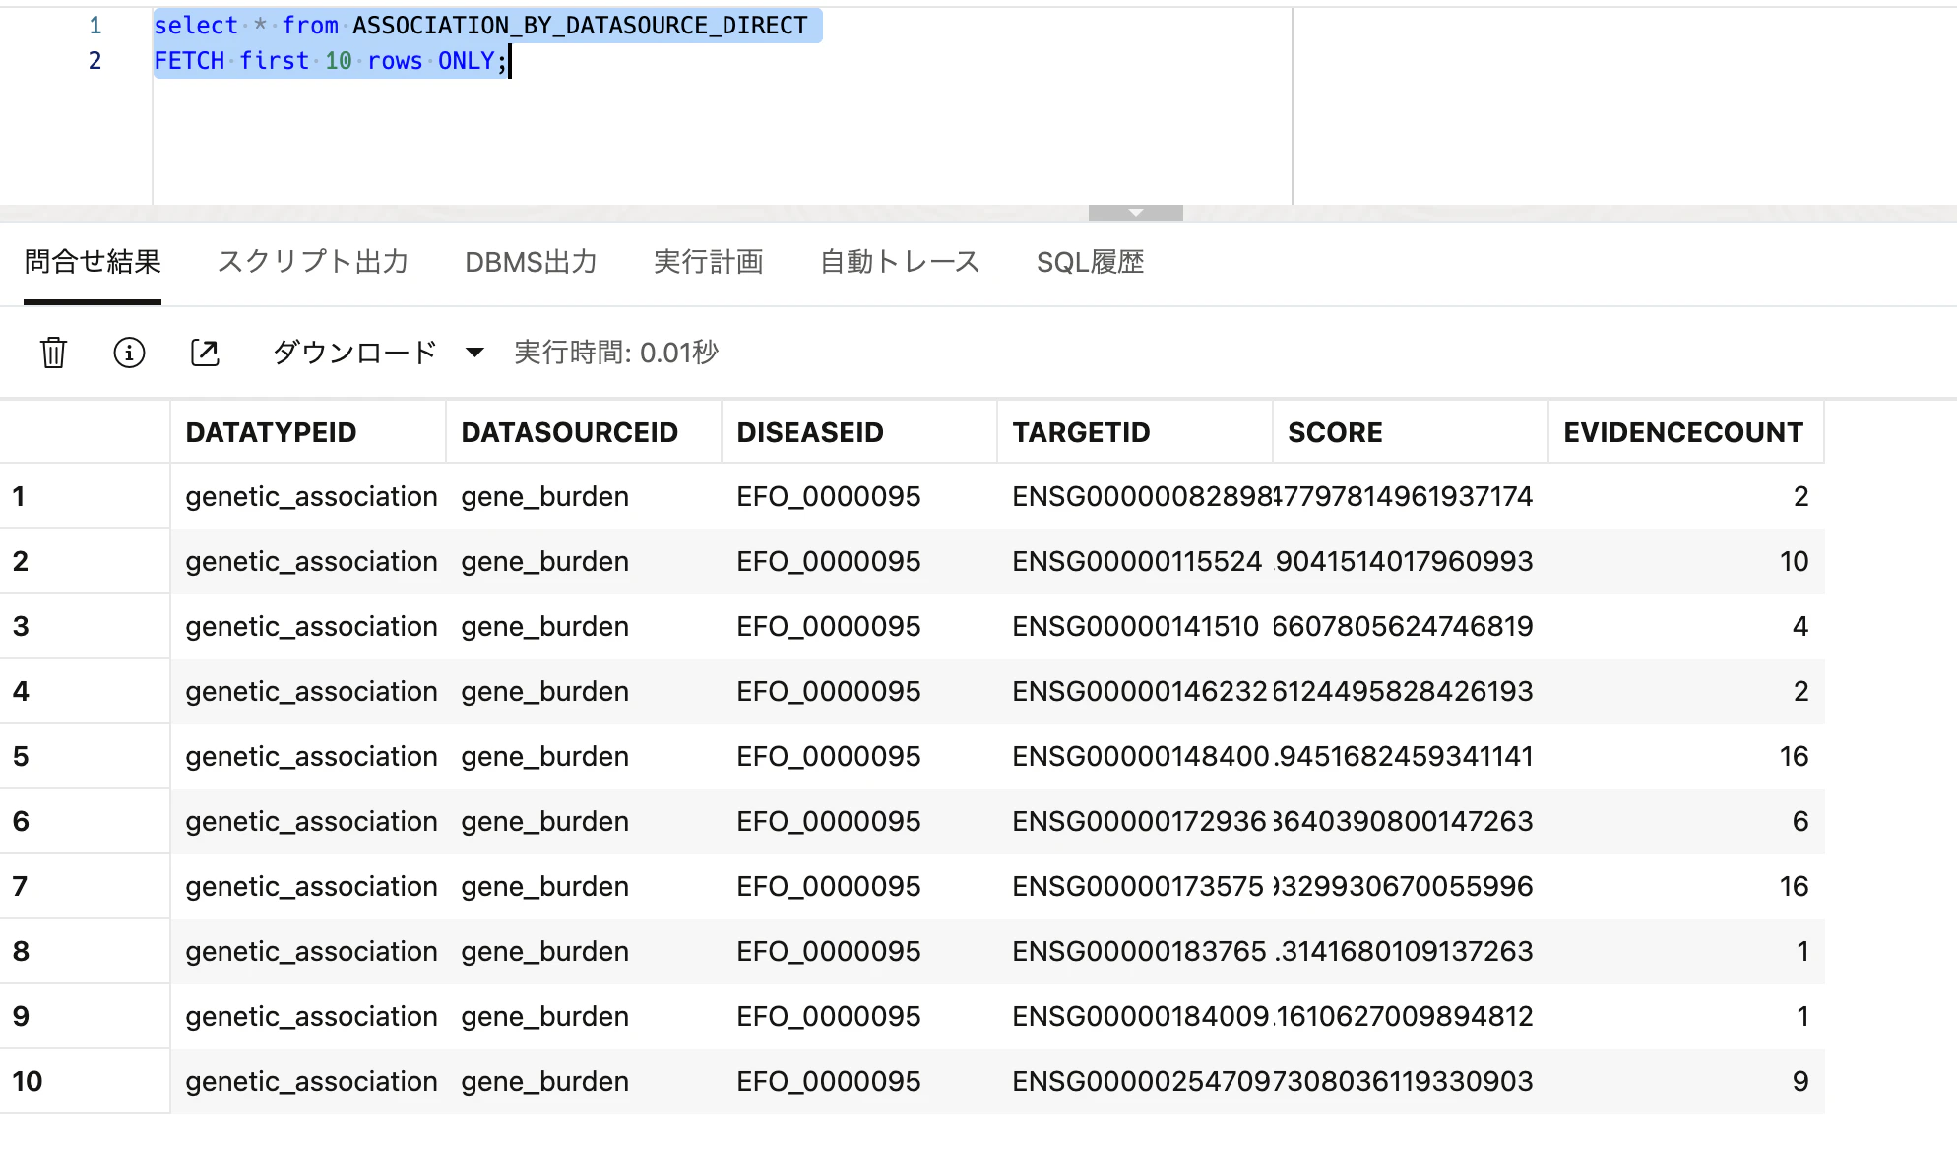The height and width of the screenshot is (1158, 1957).
Task: Select TARGETID cell ENSG00000183765
Action: pyautogui.click(x=1135, y=951)
